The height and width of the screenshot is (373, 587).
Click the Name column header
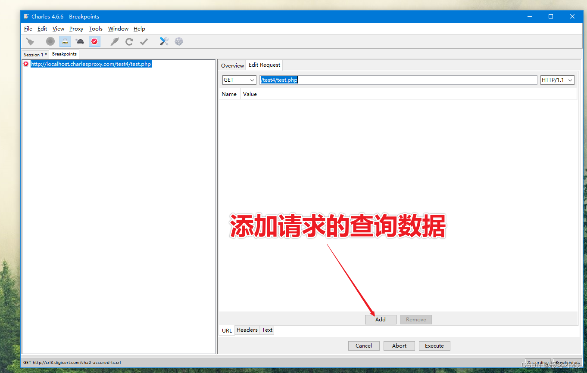point(229,94)
